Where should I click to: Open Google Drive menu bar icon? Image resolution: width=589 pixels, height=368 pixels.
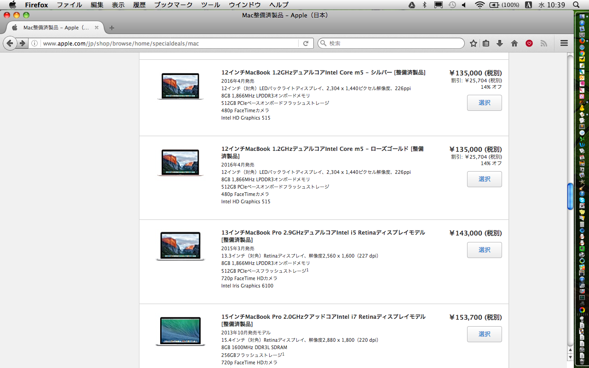(412, 5)
